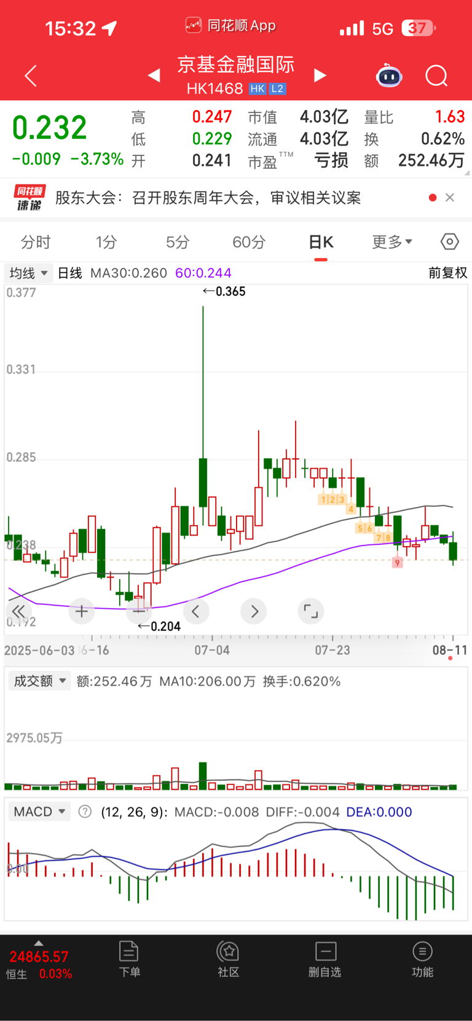The image size is (472, 1021).
Task: Switch to 分时 tab
Action: 36,242
